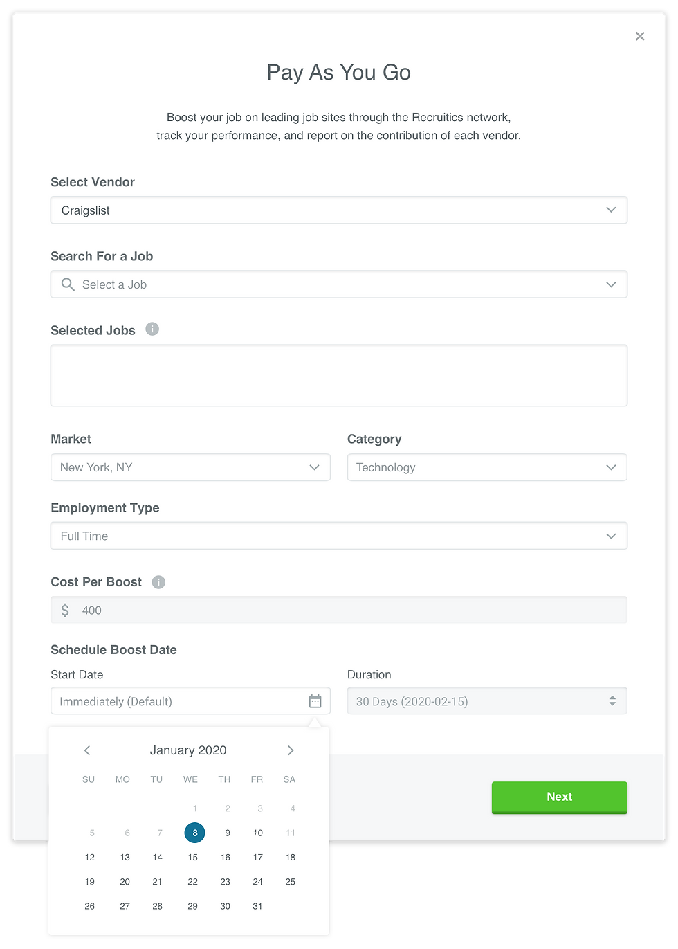Click the Cost Per Boost info icon
678x949 pixels.
click(158, 582)
